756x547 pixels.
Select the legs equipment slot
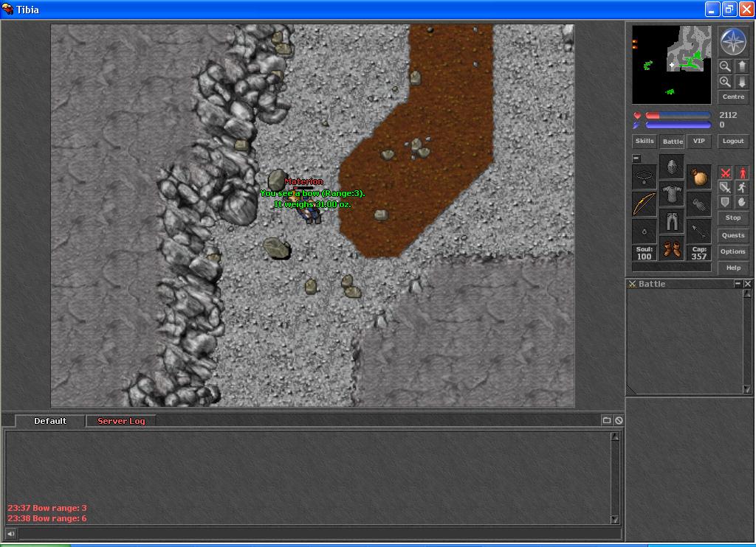672,222
